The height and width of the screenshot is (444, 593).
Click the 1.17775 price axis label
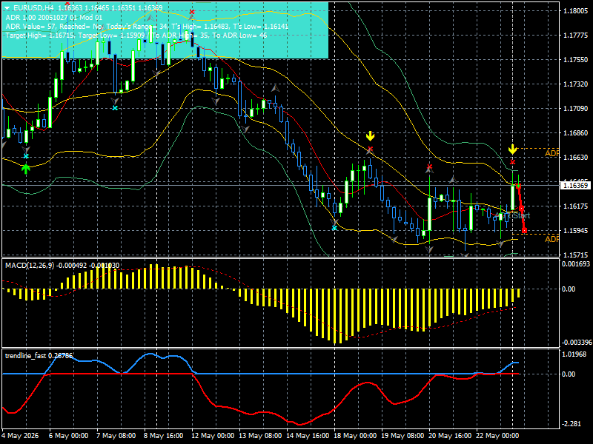coord(576,35)
